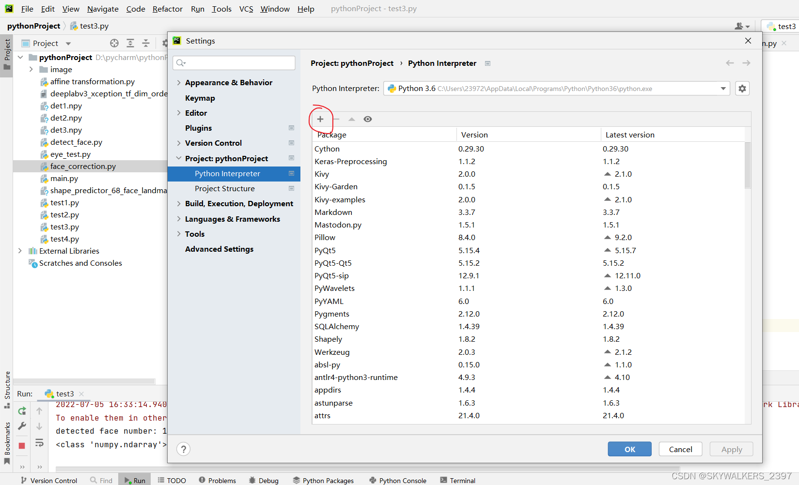
Task: Open the VCS menu
Action: click(246, 9)
